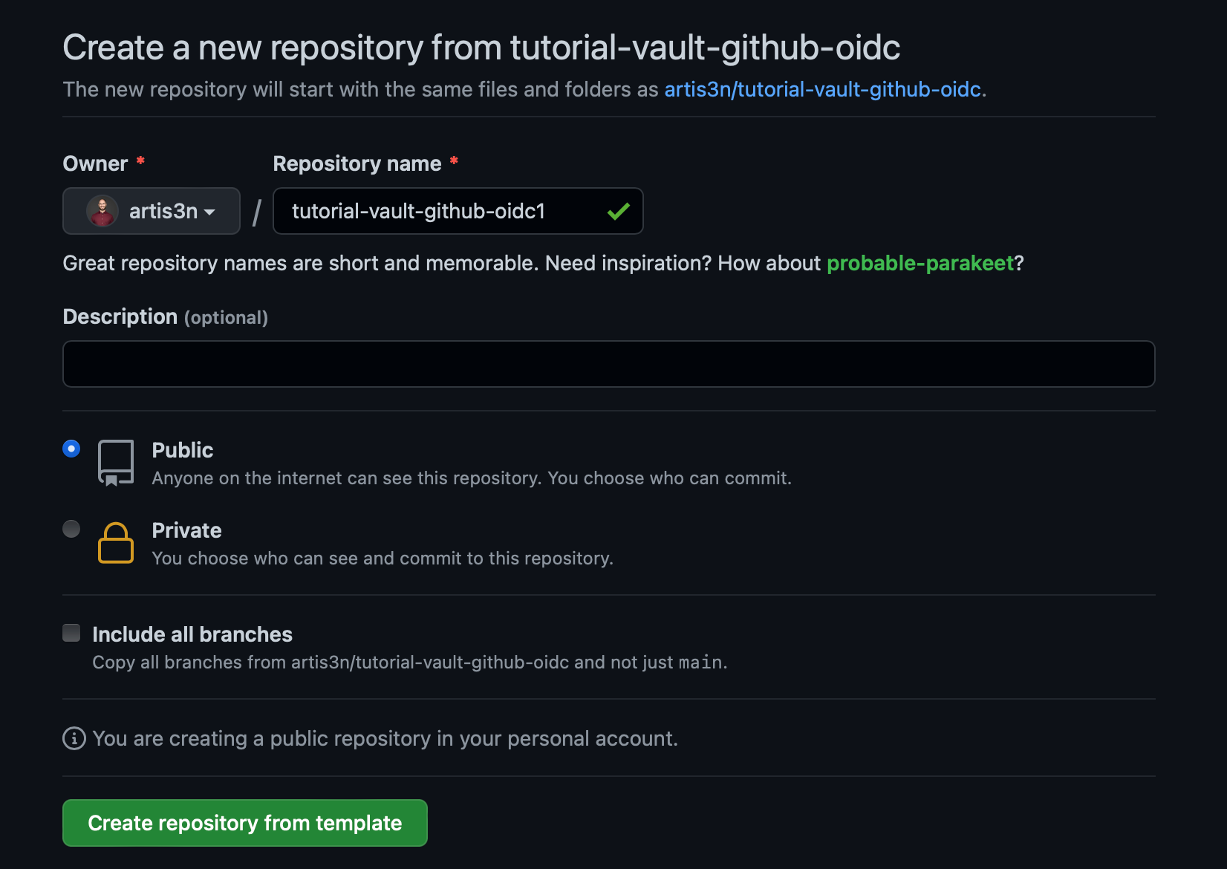Use the probable-parakeet name suggestion

coord(921,263)
